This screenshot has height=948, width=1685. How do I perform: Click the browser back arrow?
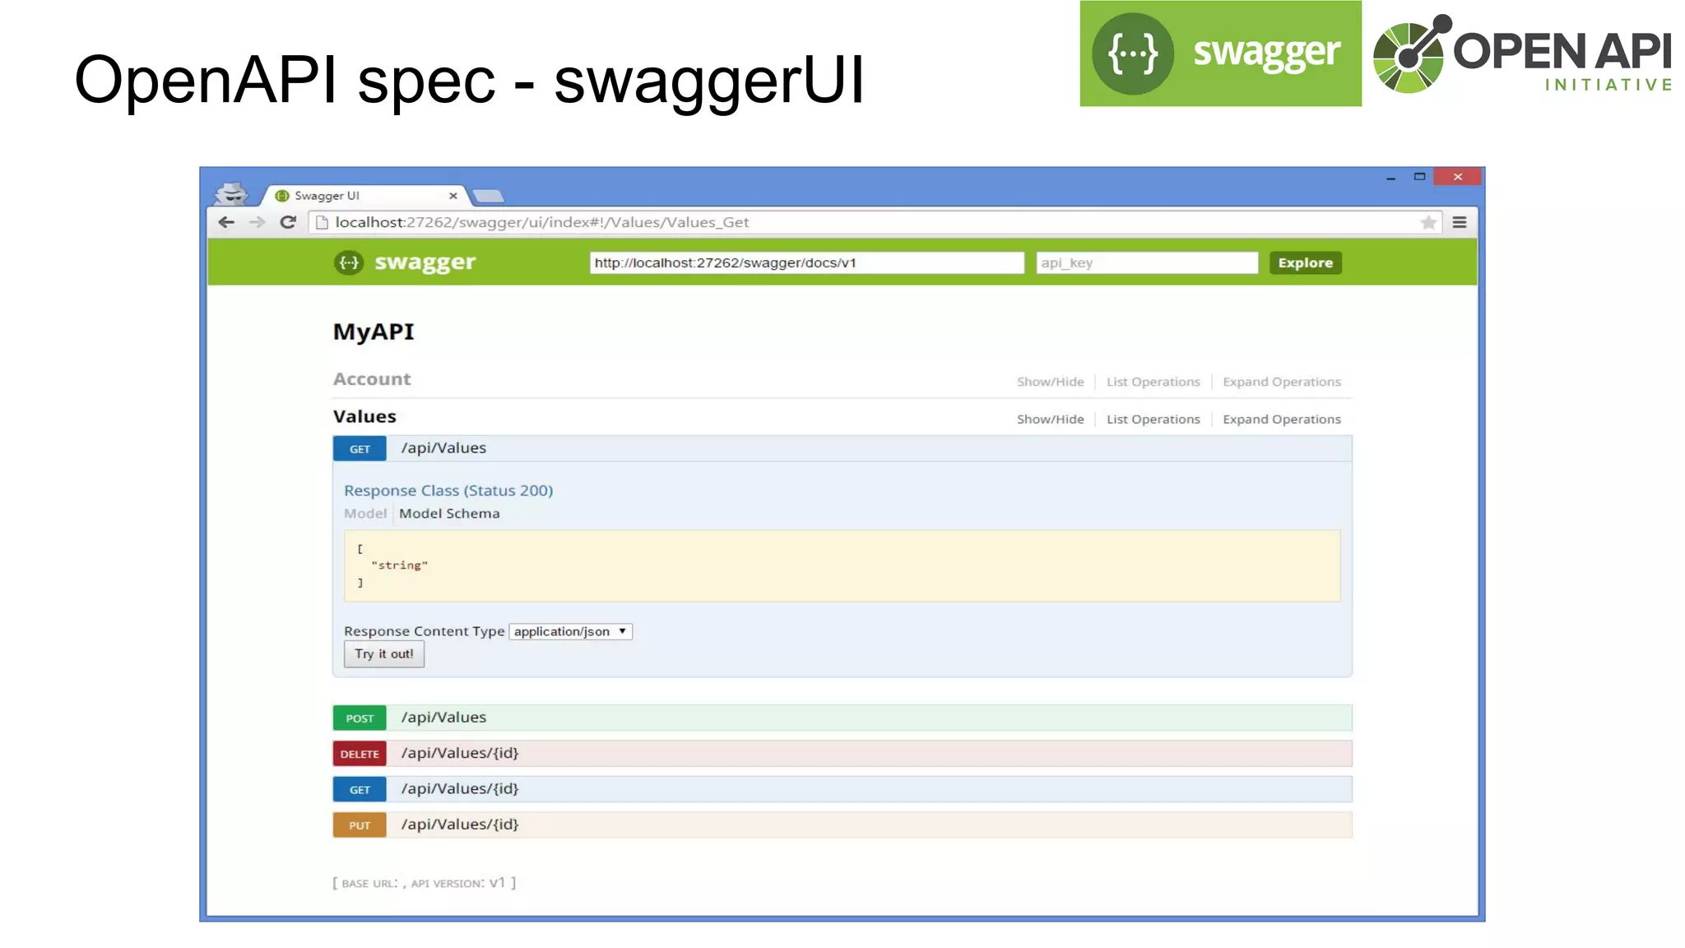click(x=226, y=222)
